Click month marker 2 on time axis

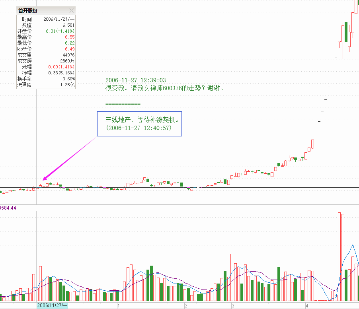pyautogui.click(x=186, y=305)
